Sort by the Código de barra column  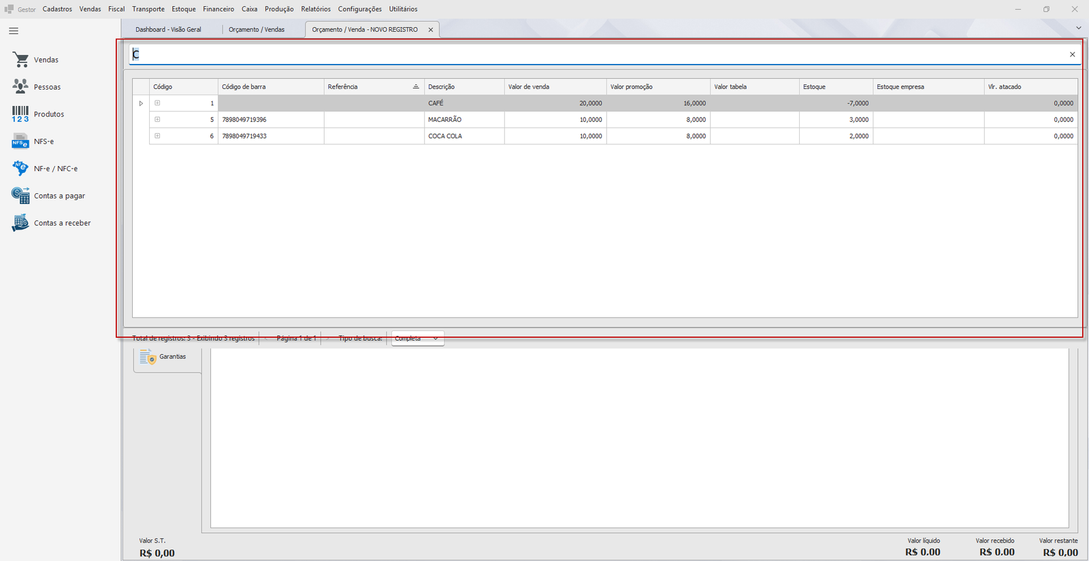pyautogui.click(x=271, y=87)
